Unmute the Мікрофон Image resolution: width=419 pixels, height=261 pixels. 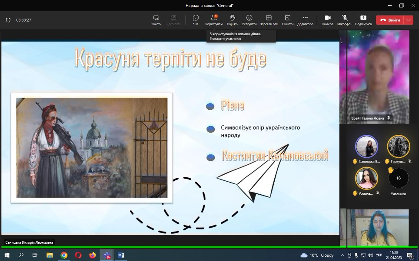[344, 20]
